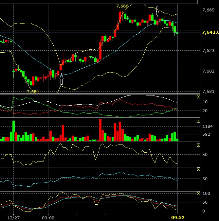Click the 1184 volume scale label

[x=208, y=127]
